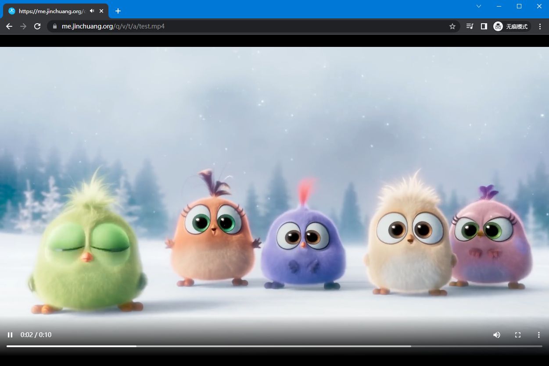This screenshot has width=549, height=366.
Task: Click the 0:02 / 0:10 time display
Action: 36,335
